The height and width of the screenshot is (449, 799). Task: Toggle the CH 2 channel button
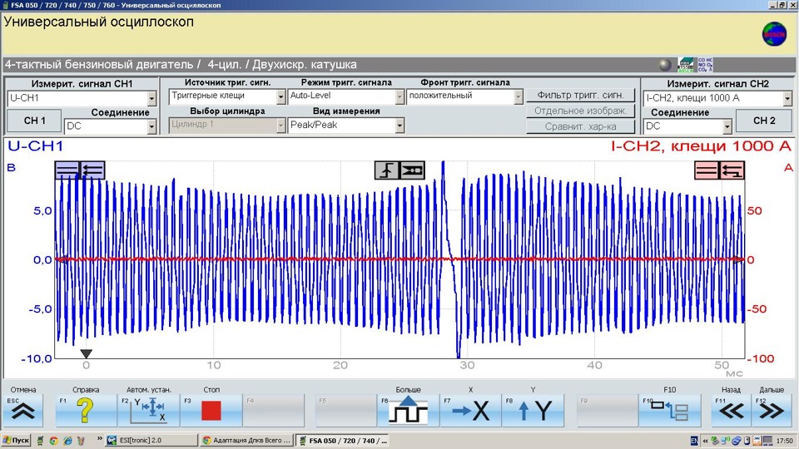(x=764, y=121)
